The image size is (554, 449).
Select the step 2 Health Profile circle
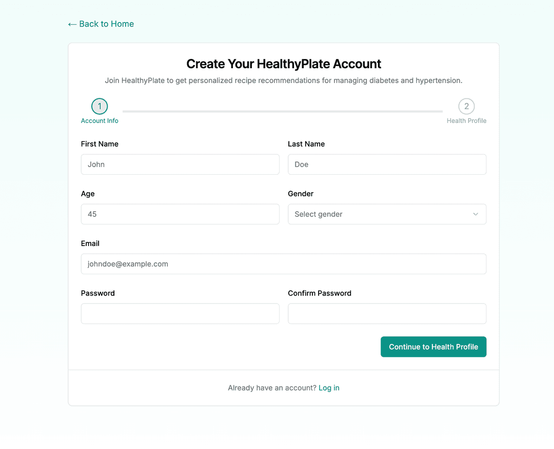(466, 107)
